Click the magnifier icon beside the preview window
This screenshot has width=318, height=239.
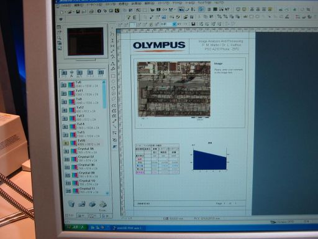point(59,38)
